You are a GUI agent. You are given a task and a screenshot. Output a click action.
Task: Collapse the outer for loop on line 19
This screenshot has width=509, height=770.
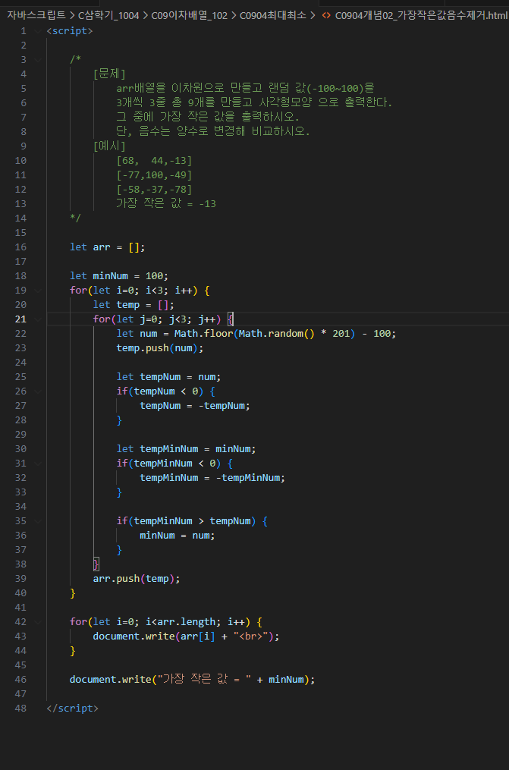38,291
